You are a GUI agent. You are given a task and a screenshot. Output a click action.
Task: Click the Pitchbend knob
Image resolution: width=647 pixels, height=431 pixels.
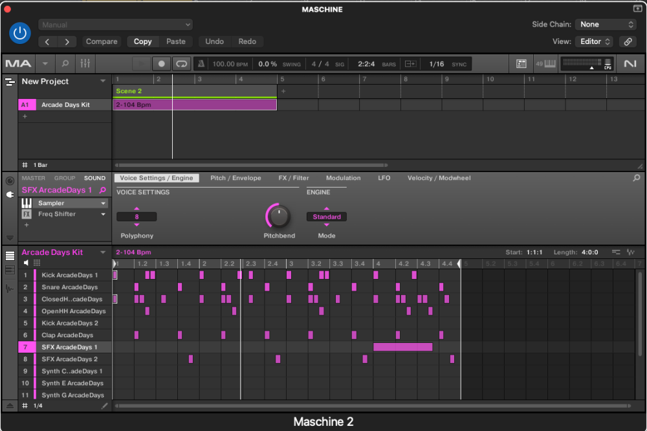(278, 215)
